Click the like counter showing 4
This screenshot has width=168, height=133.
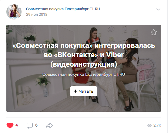(x=17, y=125)
